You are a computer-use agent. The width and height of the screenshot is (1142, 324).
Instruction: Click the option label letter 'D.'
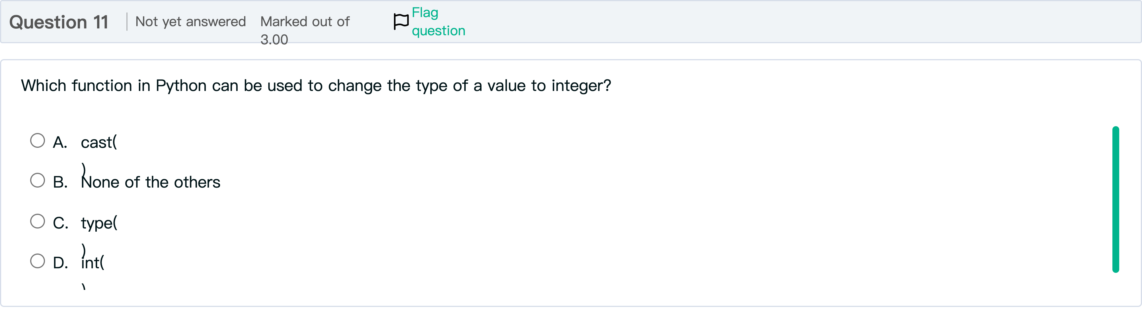(x=61, y=262)
